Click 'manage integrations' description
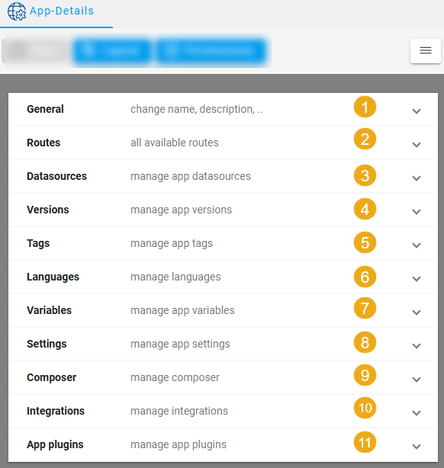Viewport: 444px width, 468px height. pyautogui.click(x=179, y=411)
